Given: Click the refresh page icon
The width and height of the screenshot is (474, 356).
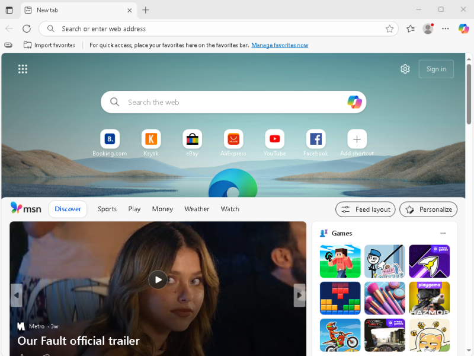Looking at the screenshot, I should coord(27,28).
